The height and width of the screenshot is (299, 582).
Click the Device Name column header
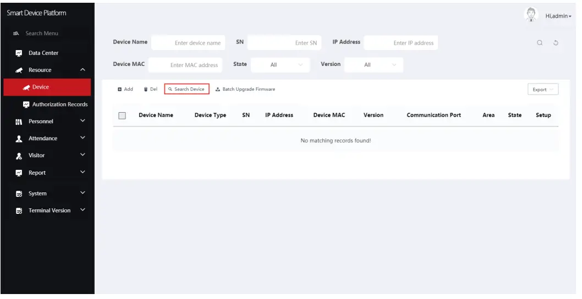click(x=156, y=115)
